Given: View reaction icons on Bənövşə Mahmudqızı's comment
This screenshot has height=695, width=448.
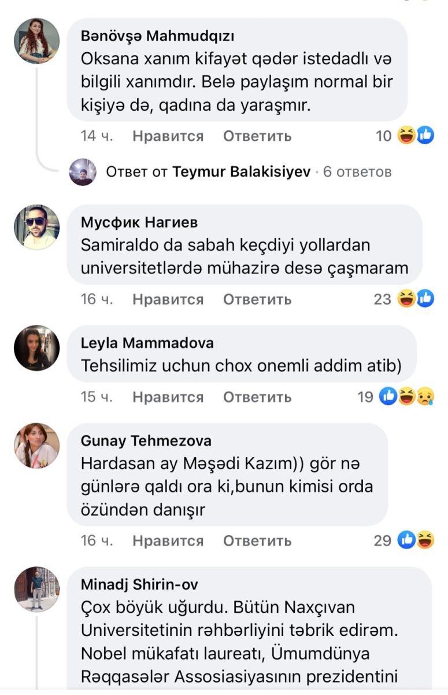Looking at the screenshot, I should tap(416, 136).
